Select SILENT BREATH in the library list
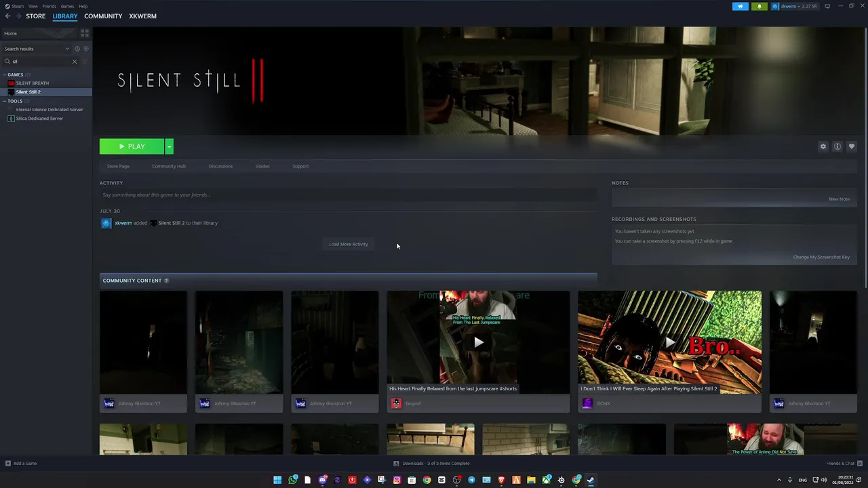This screenshot has height=488, width=868. (x=32, y=83)
